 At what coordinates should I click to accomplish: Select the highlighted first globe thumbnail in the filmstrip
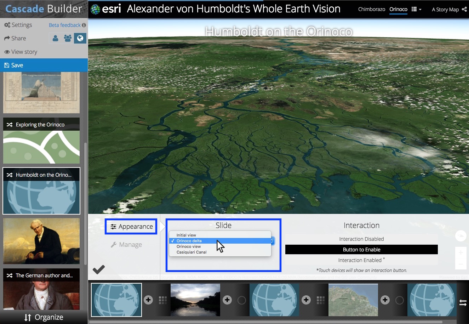[116, 300]
